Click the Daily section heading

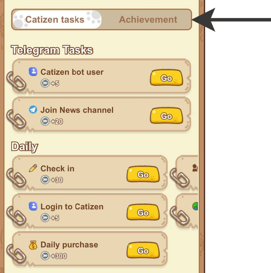point(25,146)
